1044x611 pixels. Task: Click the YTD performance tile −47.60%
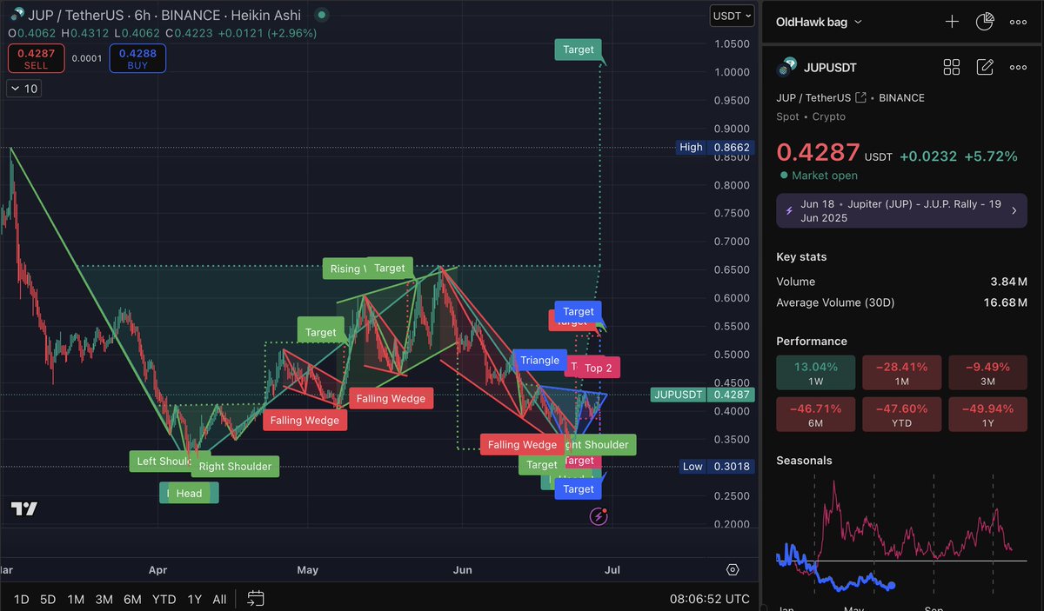[x=901, y=415]
